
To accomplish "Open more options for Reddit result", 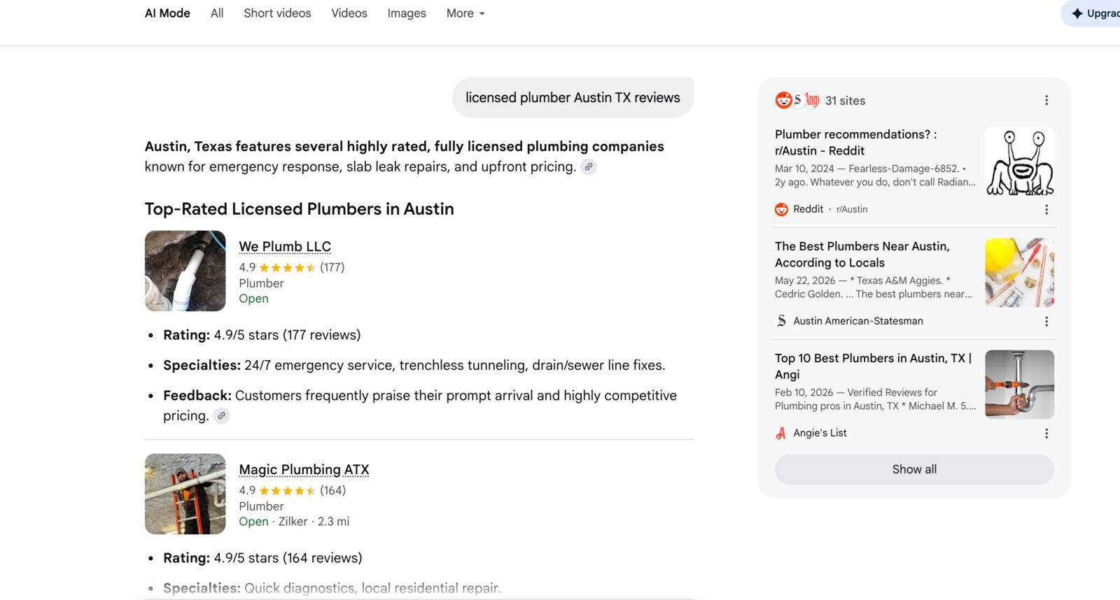I will 1046,210.
